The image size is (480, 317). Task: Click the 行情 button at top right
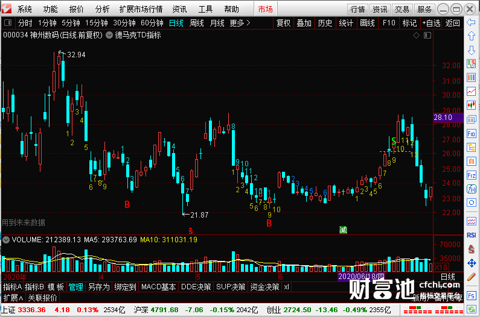pos(358,10)
